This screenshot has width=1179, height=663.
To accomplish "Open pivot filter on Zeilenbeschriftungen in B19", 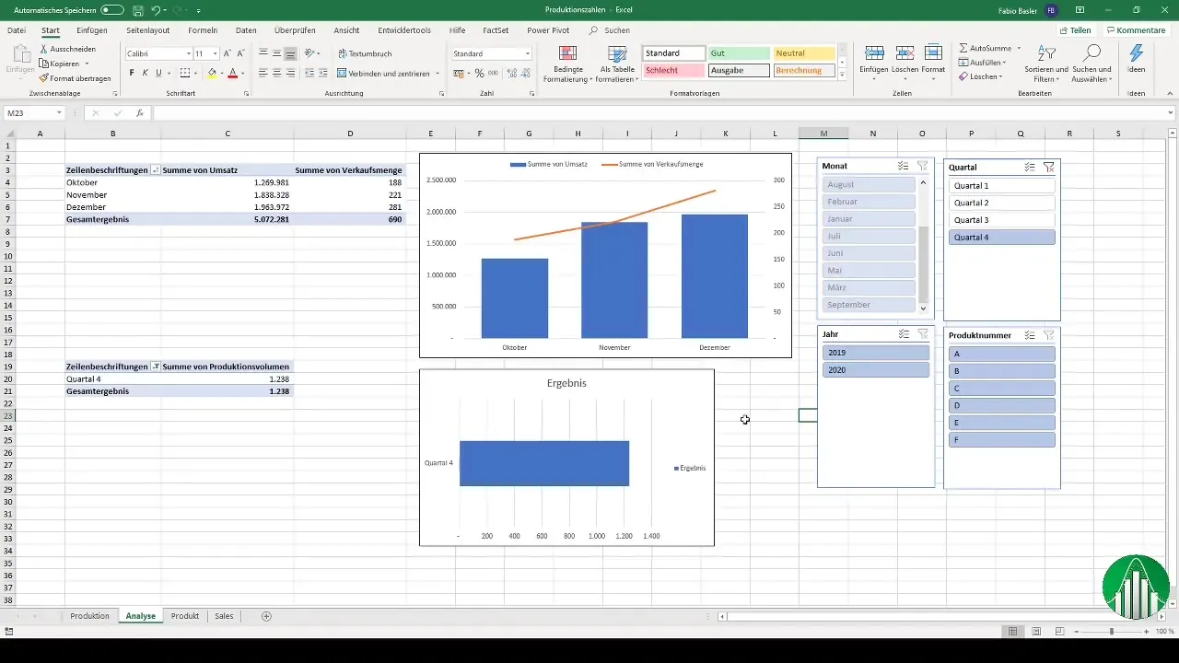I will pyautogui.click(x=155, y=366).
